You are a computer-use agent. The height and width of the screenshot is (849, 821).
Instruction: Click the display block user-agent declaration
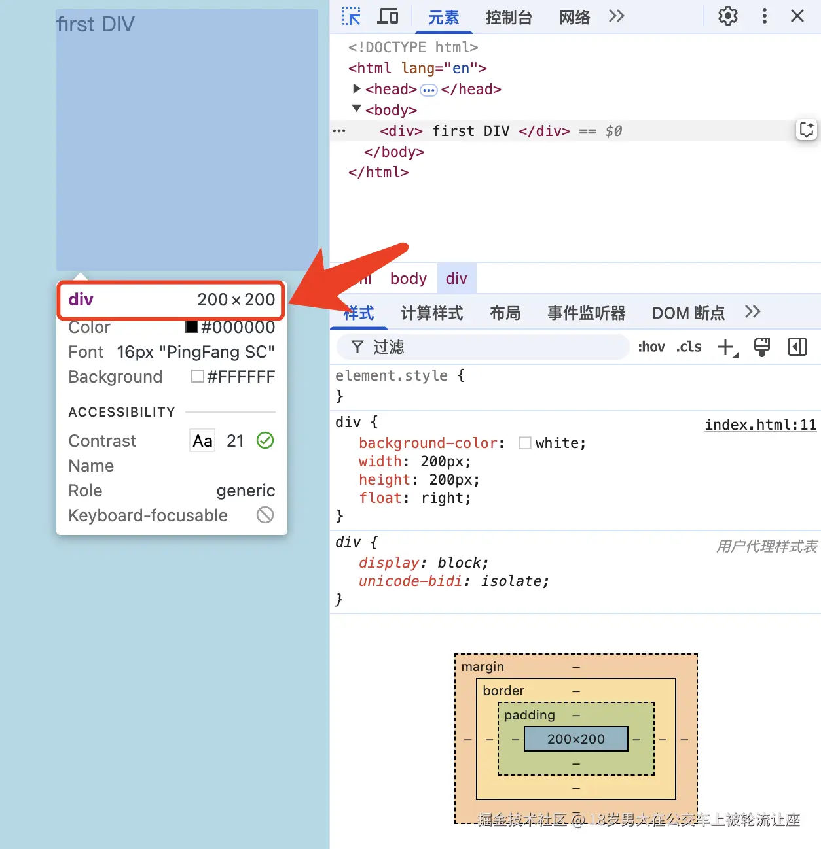(424, 563)
